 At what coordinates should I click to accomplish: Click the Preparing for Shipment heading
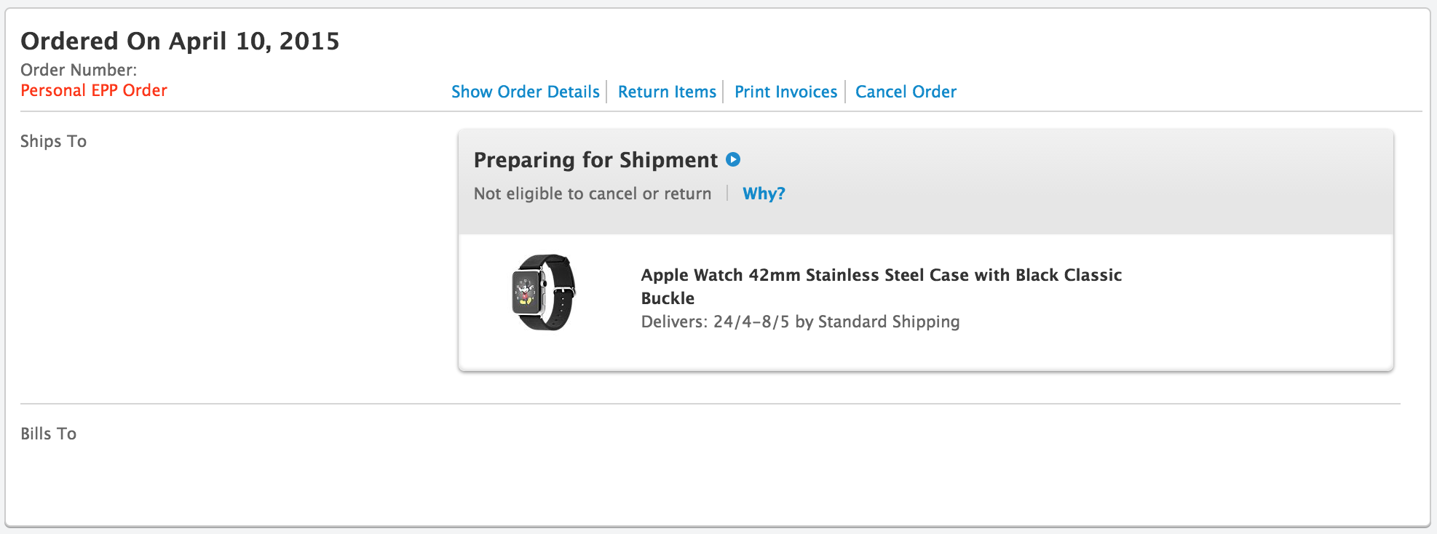595,160
